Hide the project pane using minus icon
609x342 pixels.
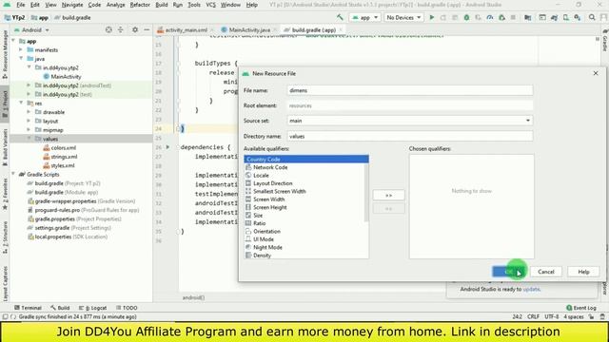[147, 29]
